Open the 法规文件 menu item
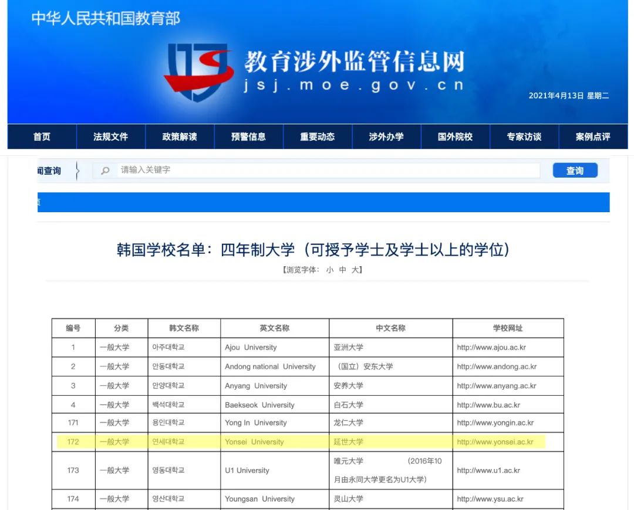Viewport: 634px width, 510px height. click(x=110, y=137)
